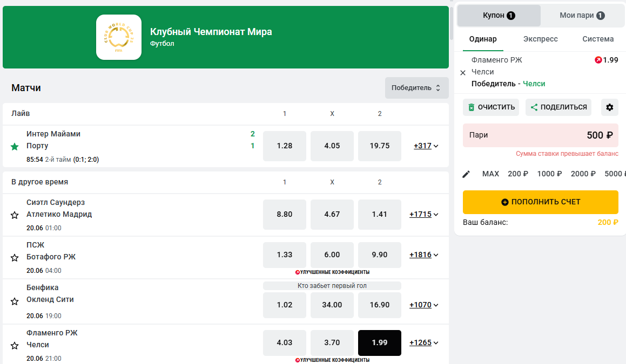Unfavorite the Inter Miami vs Porto match star

tap(15, 147)
